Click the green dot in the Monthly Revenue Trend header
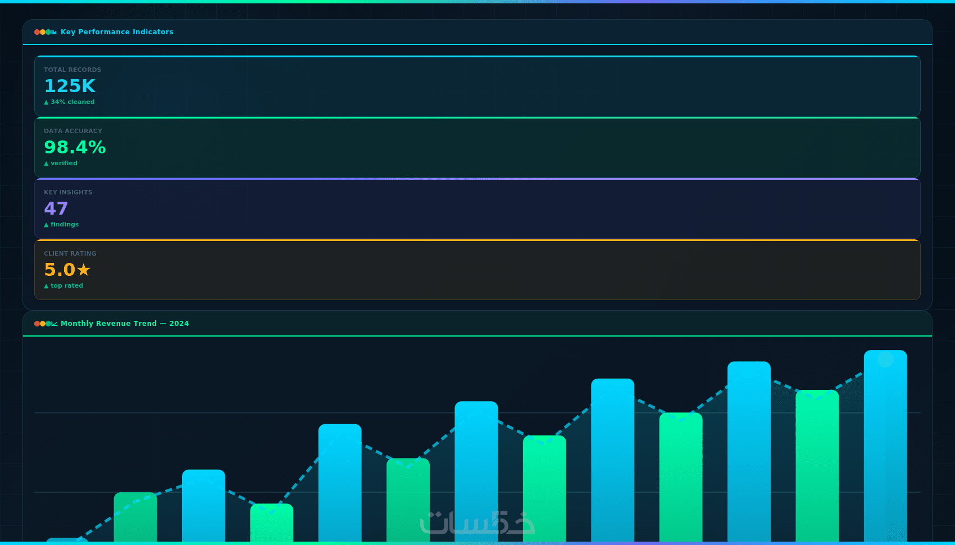Screen dimensions: 955x545 (x=48, y=324)
